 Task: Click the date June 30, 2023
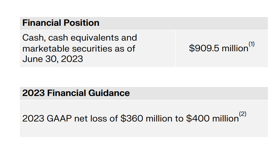(x=52, y=59)
